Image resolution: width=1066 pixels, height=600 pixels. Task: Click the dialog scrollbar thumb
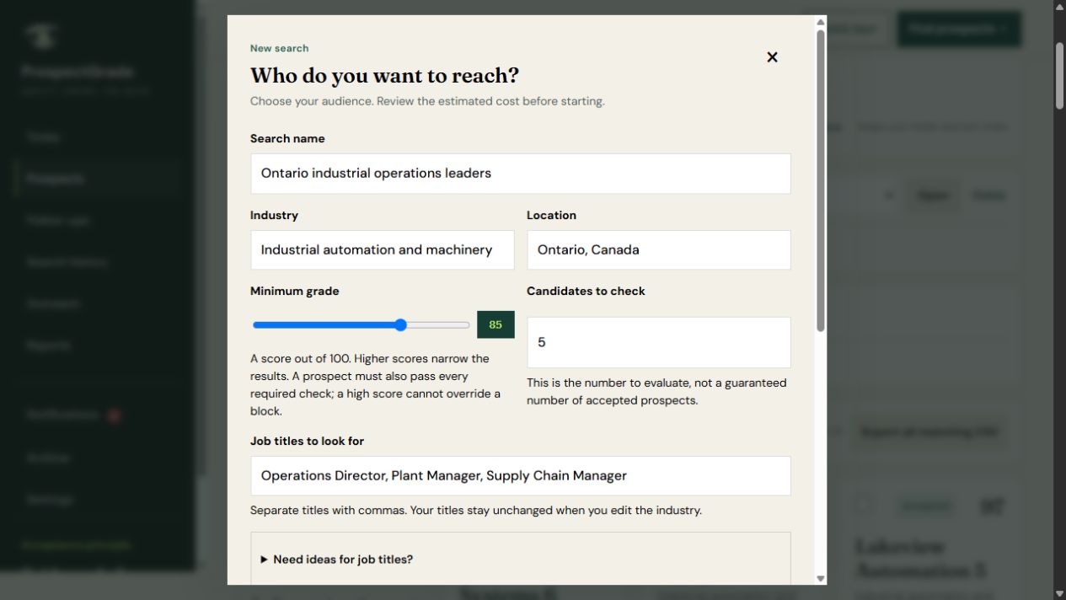pyautogui.click(x=821, y=181)
